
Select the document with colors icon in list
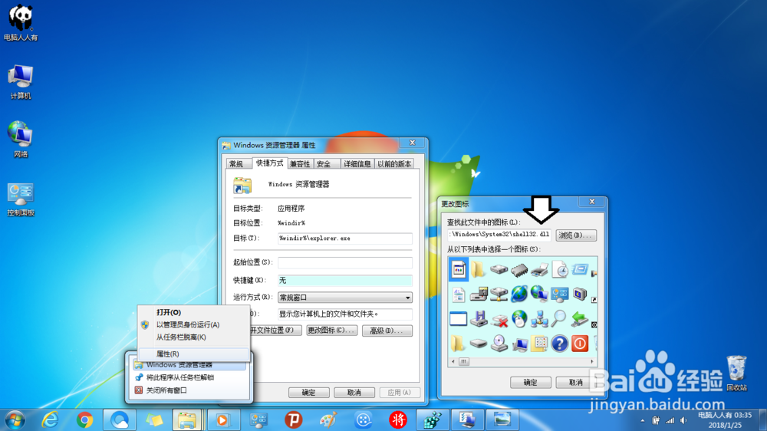pyautogui.click(x=459, y=269)
